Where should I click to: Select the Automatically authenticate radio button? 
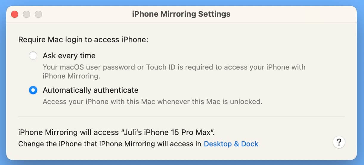pyautogui.click(x=33, y=90)
